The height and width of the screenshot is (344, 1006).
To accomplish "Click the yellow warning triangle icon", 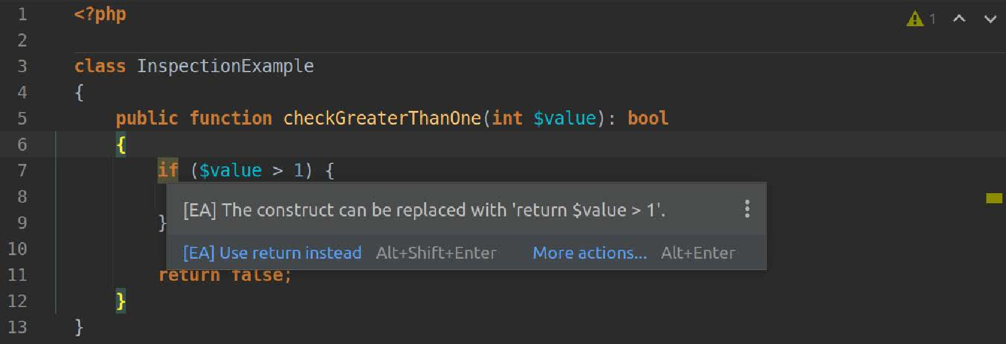I will pyautogui.click(x=915, y=19).
